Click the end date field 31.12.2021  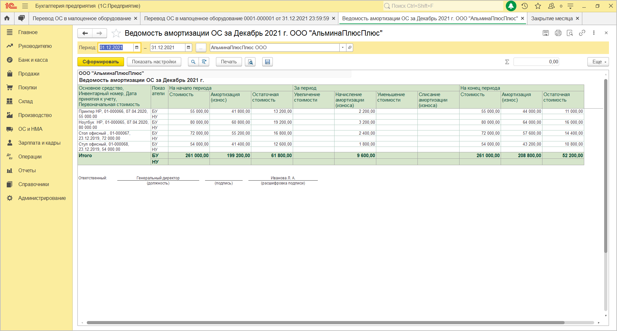[x=167, y=48]
